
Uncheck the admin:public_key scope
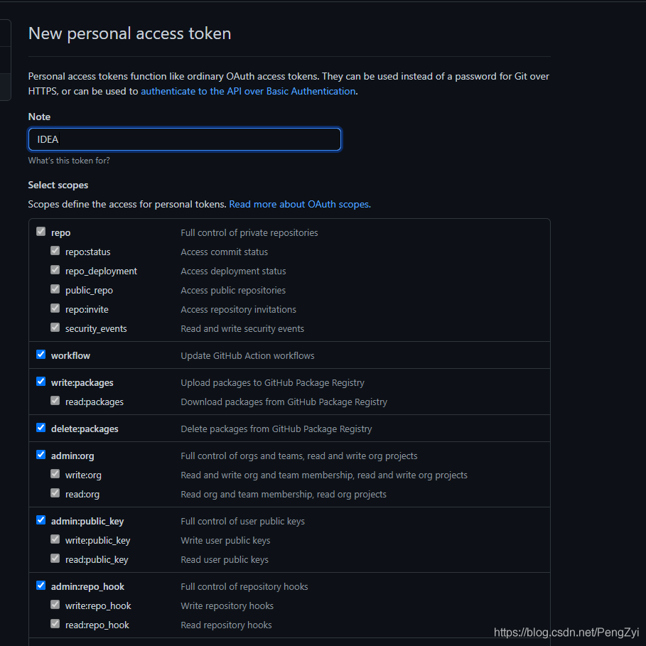[41, 520]
